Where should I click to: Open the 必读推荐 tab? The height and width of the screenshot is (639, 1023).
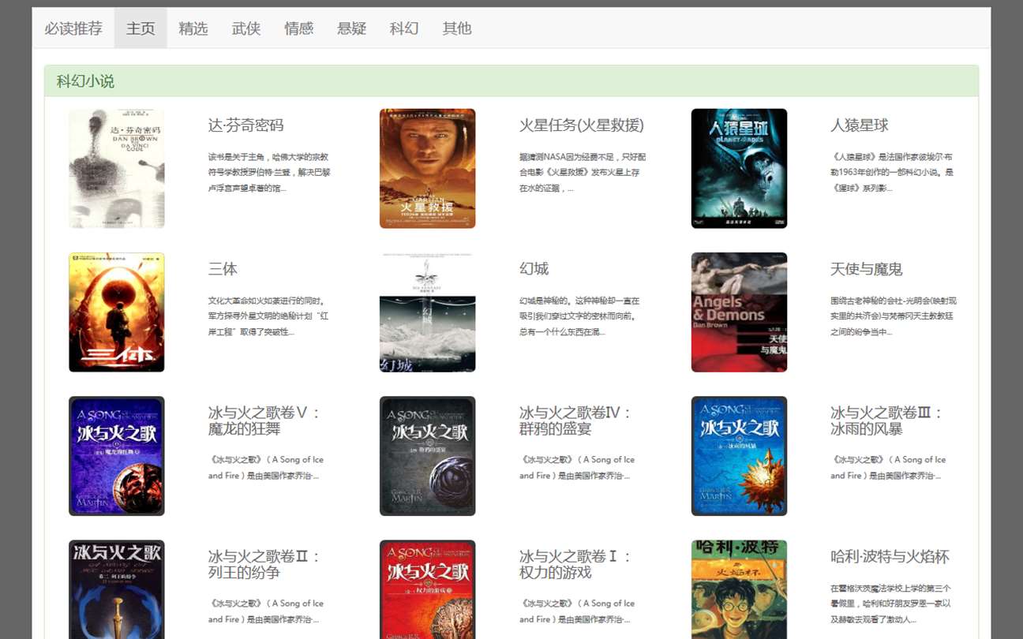pyautogui.click(x=73, y=28)
